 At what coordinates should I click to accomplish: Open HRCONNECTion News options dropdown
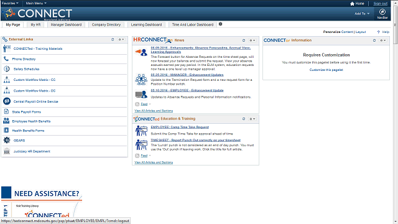pos(252,40)
